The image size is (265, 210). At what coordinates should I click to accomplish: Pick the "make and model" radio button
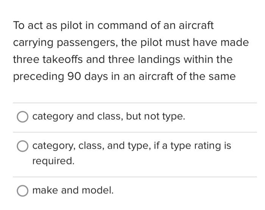coord(22,191)
